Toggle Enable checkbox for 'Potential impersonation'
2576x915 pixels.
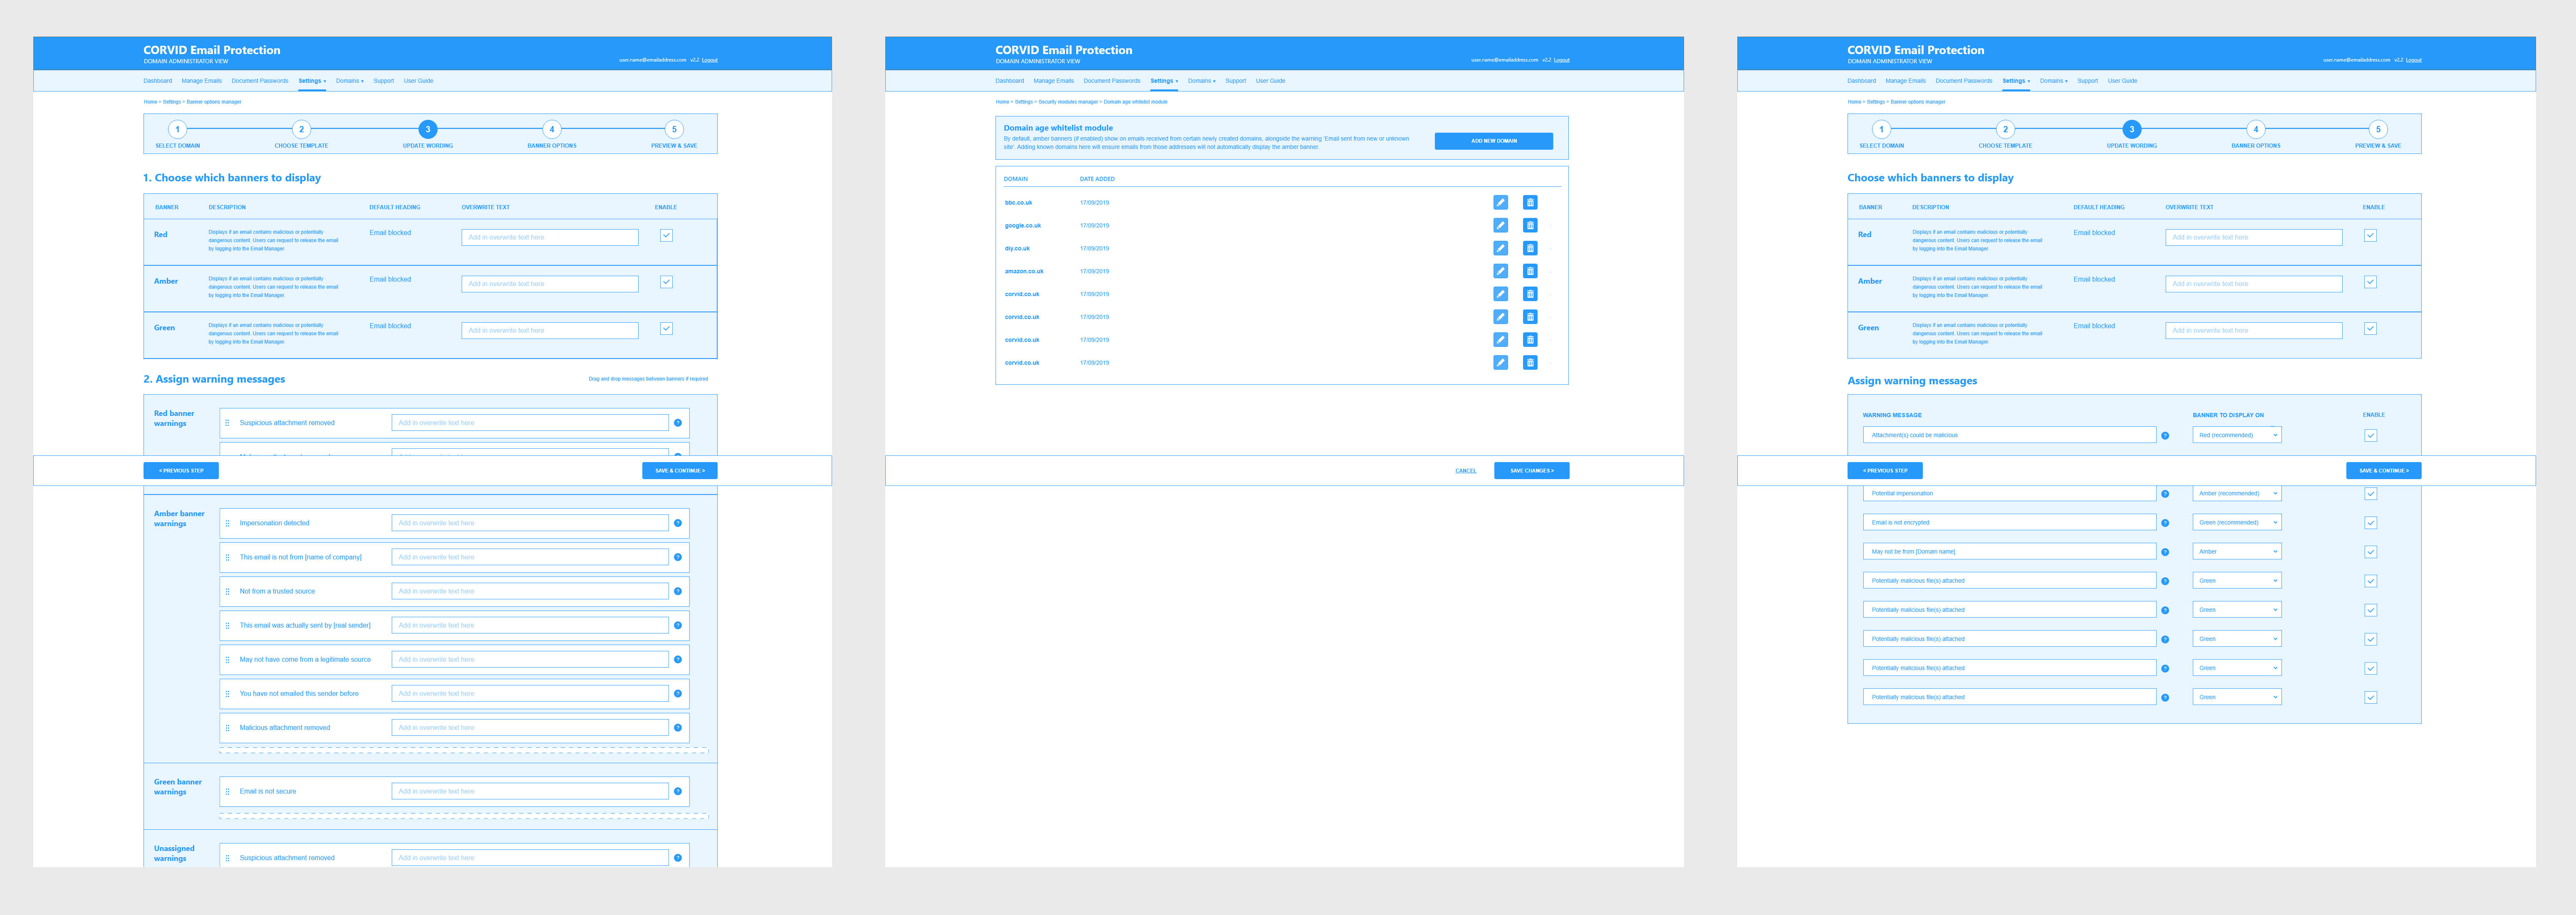(x=2370, y=494)
